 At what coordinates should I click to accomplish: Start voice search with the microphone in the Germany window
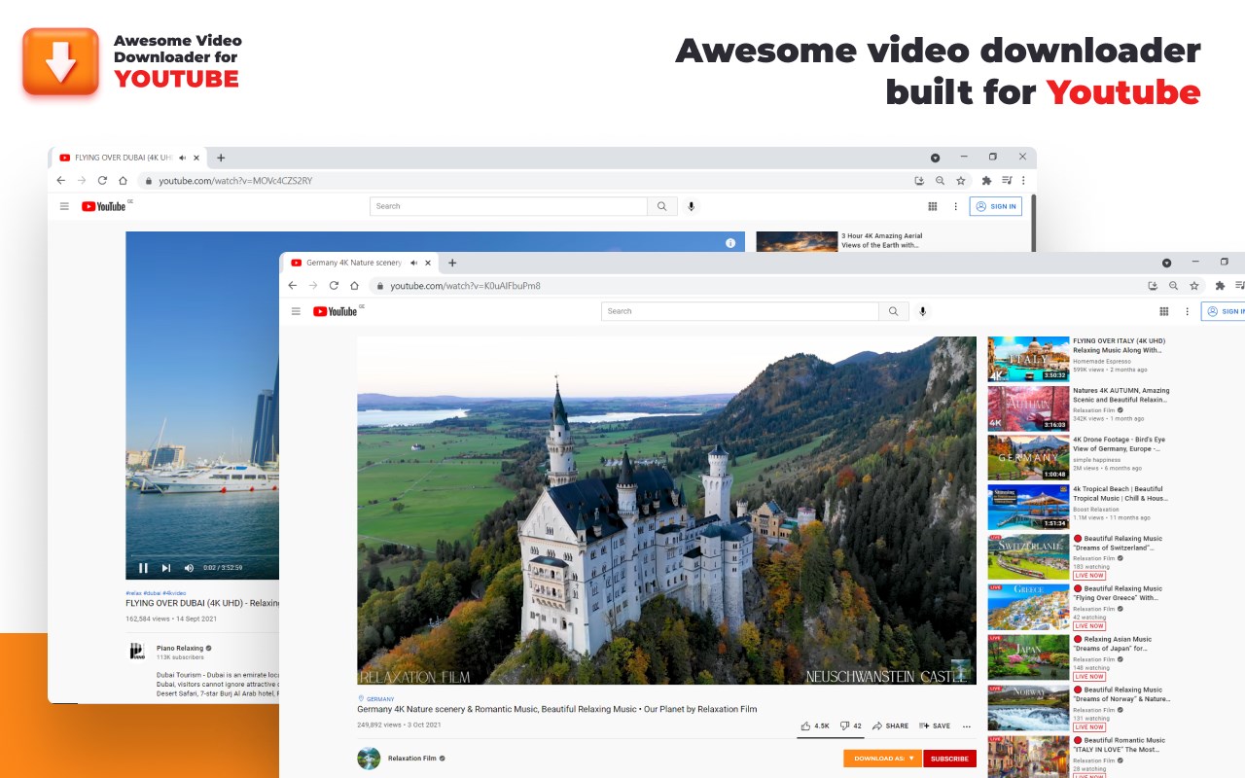(923, 311)
